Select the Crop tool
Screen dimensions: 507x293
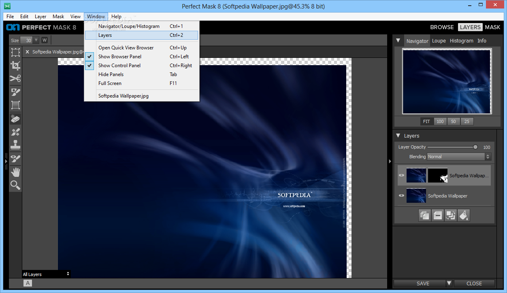(x=15, y=65)
